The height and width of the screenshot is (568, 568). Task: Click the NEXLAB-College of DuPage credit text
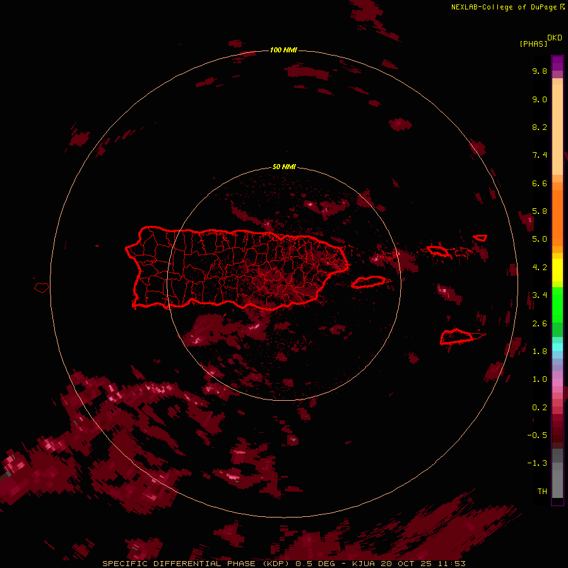coord(504,7)
